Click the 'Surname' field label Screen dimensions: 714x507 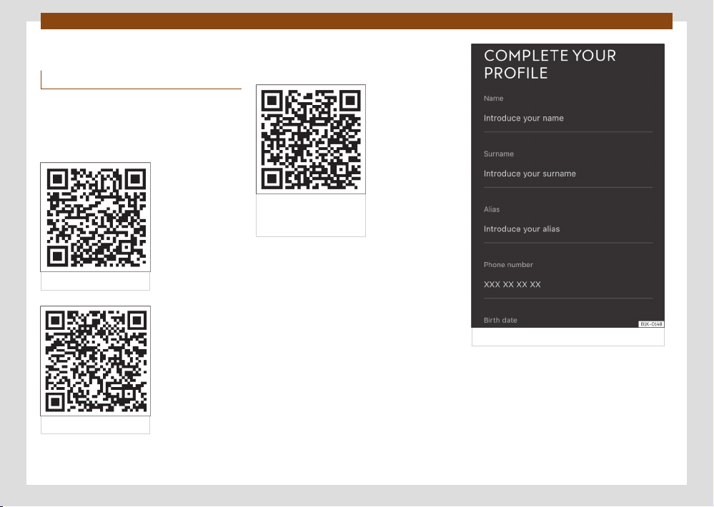499,154
